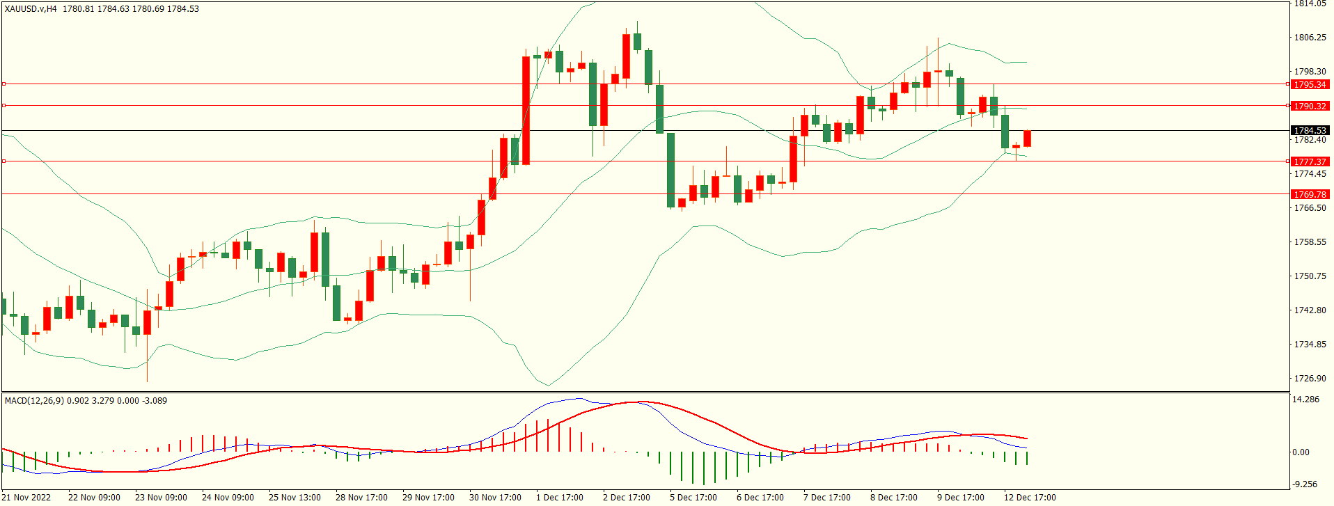Image resolution: width=1334 pixels, height=506 pixels.
Task: Select the 5 Dec 17:00 time axis label
Action: 693,498
